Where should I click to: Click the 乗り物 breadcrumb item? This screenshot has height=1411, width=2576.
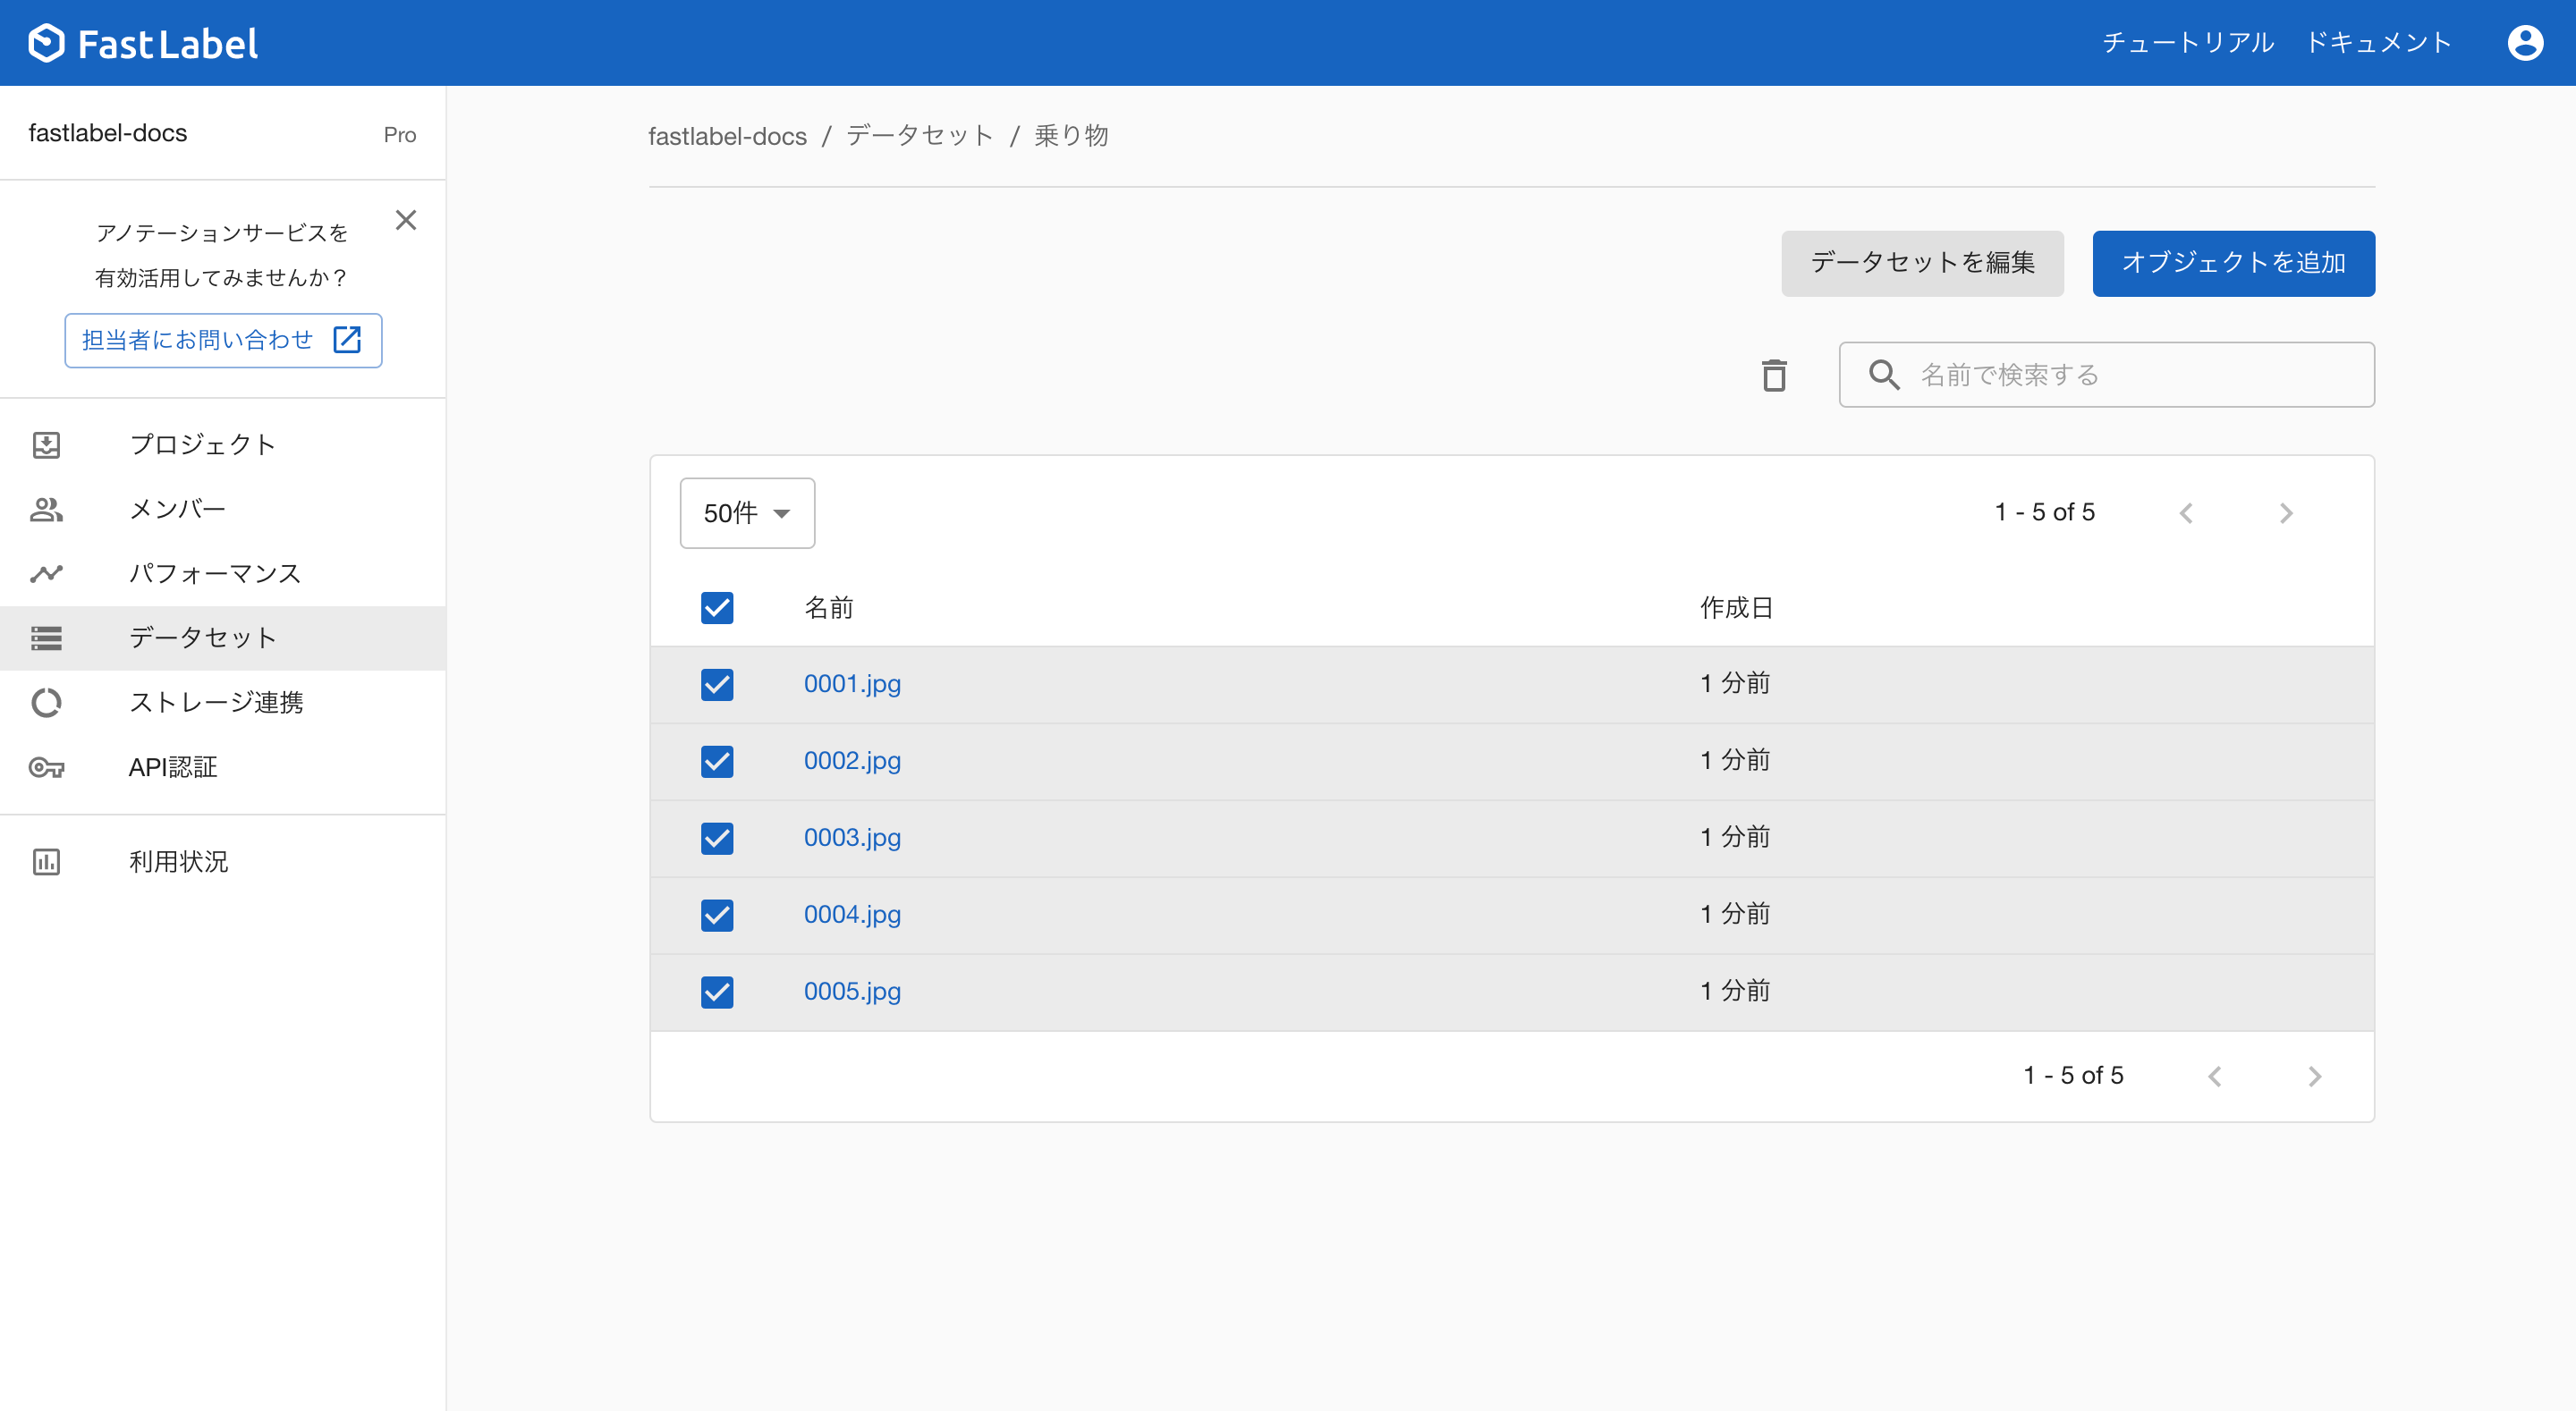[x=1071, y=135]
